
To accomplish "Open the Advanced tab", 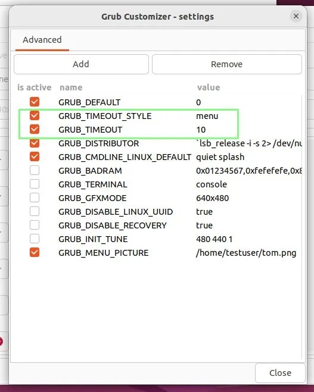I will (42, 40).
